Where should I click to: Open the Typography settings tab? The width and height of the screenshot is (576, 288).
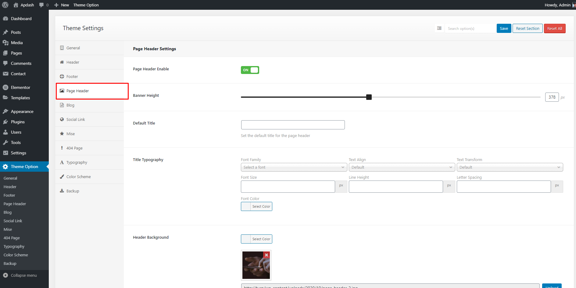[77, 162]
